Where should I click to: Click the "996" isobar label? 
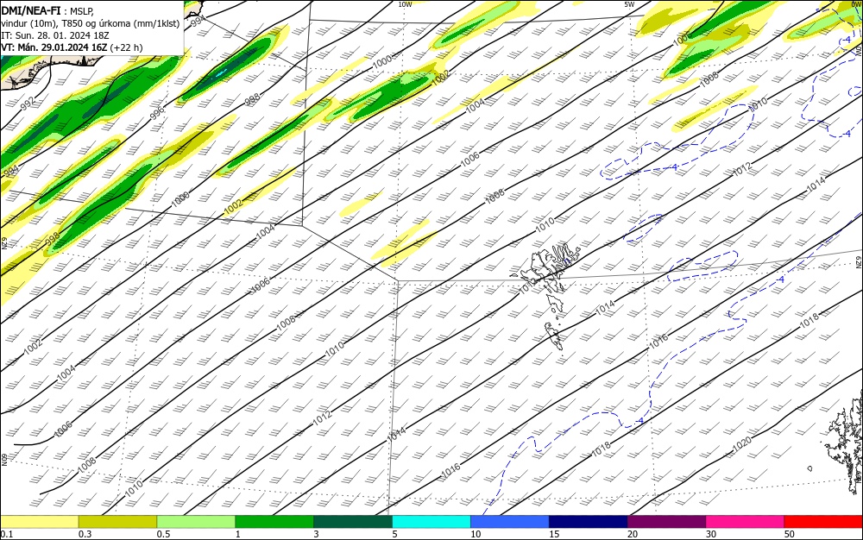click(x=157, y=113)
